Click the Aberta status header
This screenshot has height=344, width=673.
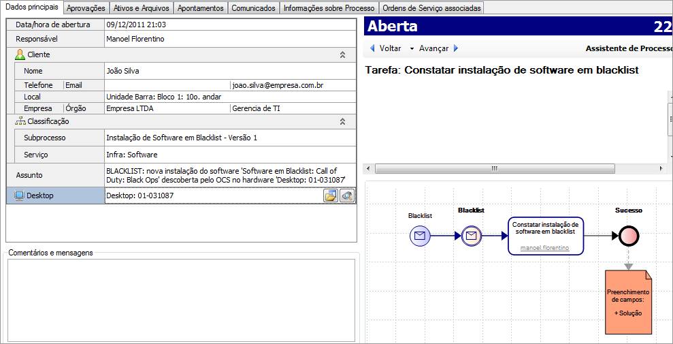(x=392, y=27)
